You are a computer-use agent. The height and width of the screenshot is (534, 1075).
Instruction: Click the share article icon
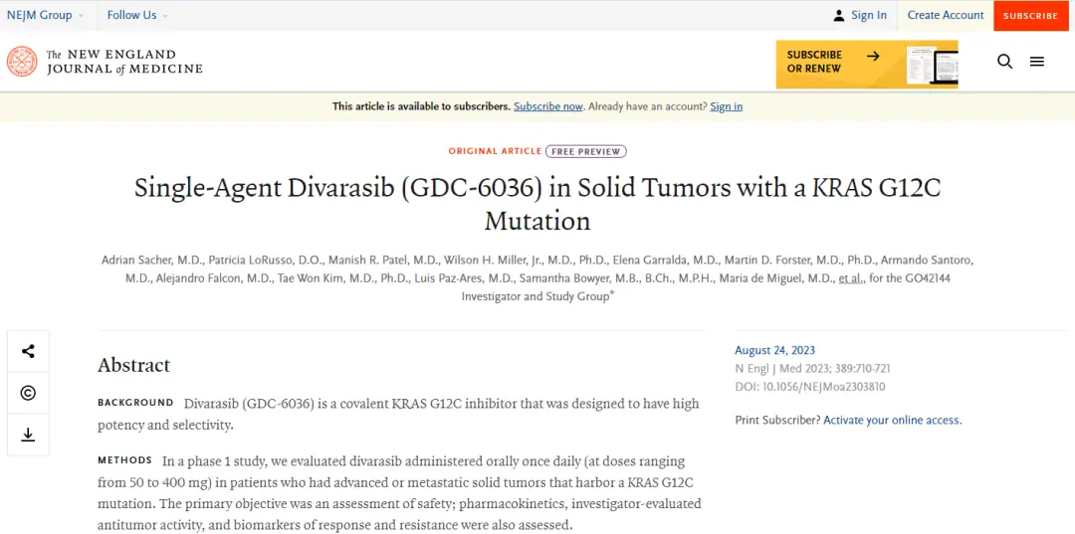pos(28,351)
